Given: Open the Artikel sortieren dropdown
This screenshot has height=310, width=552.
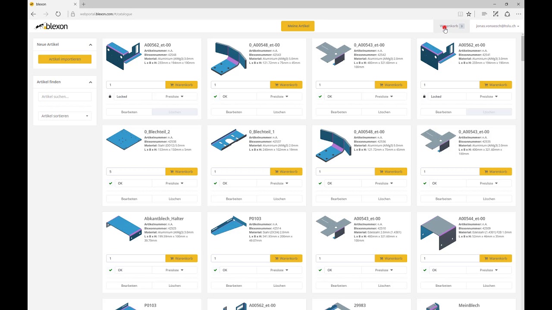Looking at the screenshot, I should point(65,116).
